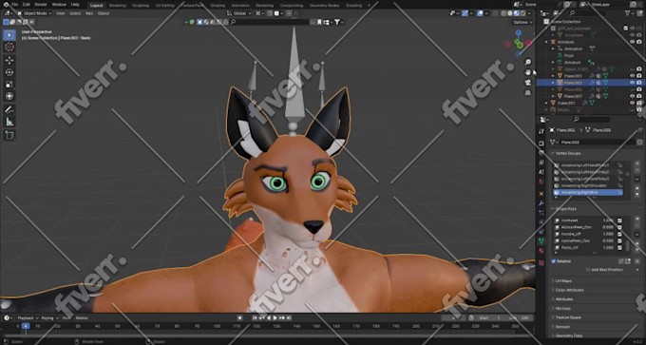Click the viewport navigation axis gizmo
The width and height of the screenshot is (646, 345).
click(x=519, y=43)
